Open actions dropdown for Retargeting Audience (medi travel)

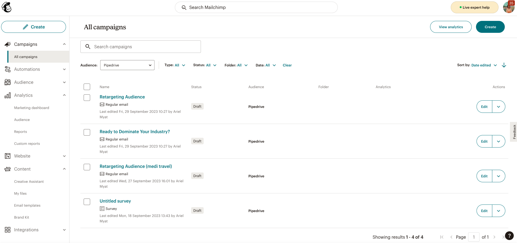click(499, 176)
